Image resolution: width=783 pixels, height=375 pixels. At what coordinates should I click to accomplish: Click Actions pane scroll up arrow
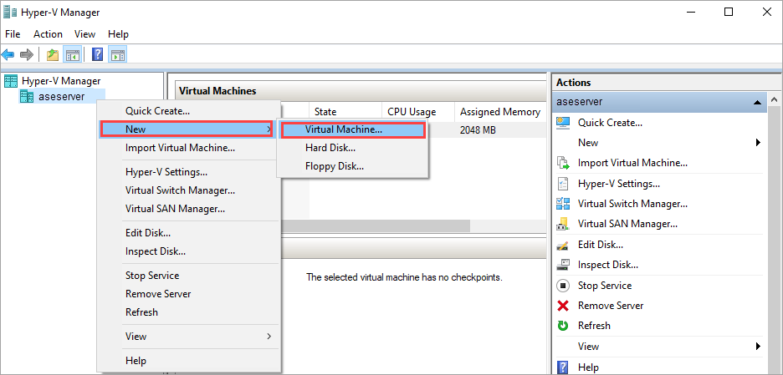pyautogui.click(x=775, y=100)
